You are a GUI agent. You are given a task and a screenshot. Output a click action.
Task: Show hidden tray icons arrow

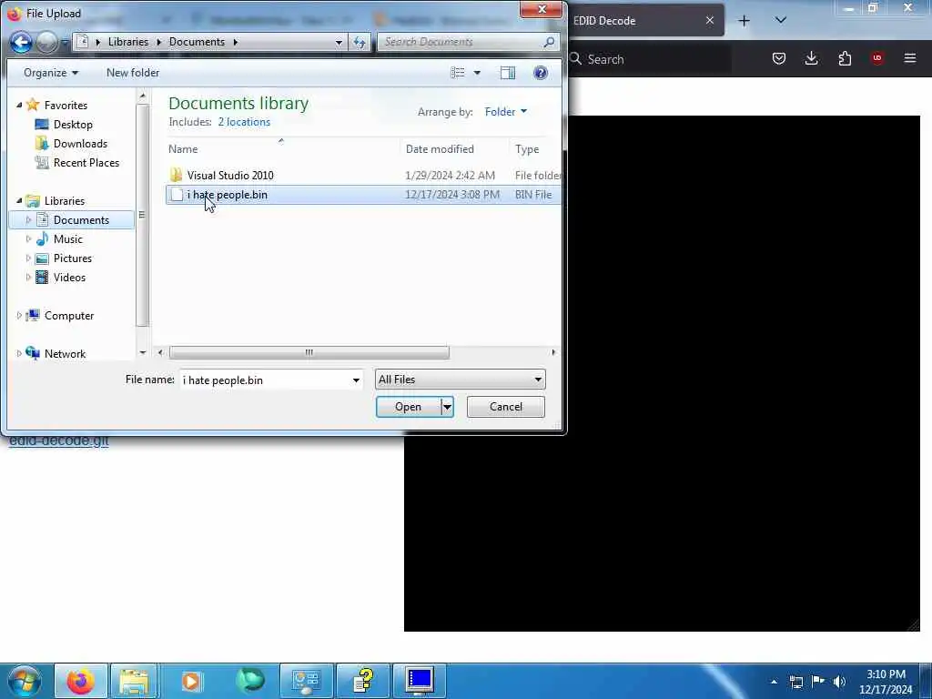click(x=774, y=682)
